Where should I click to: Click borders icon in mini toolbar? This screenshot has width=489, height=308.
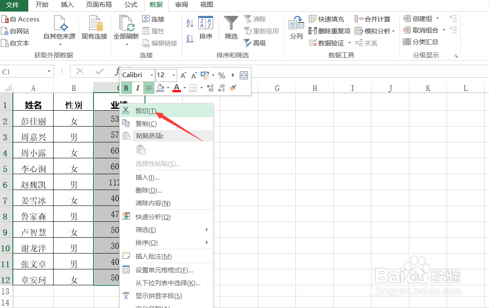193,88
